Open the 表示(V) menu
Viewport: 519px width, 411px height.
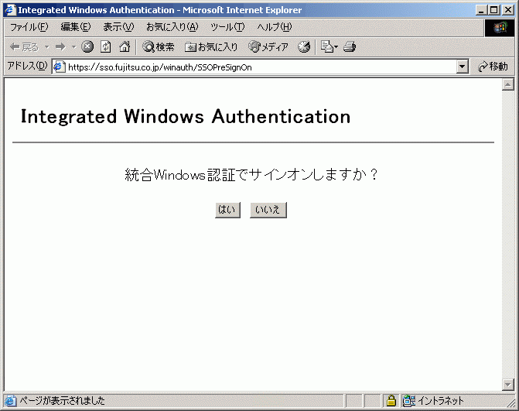click(118, 27)
